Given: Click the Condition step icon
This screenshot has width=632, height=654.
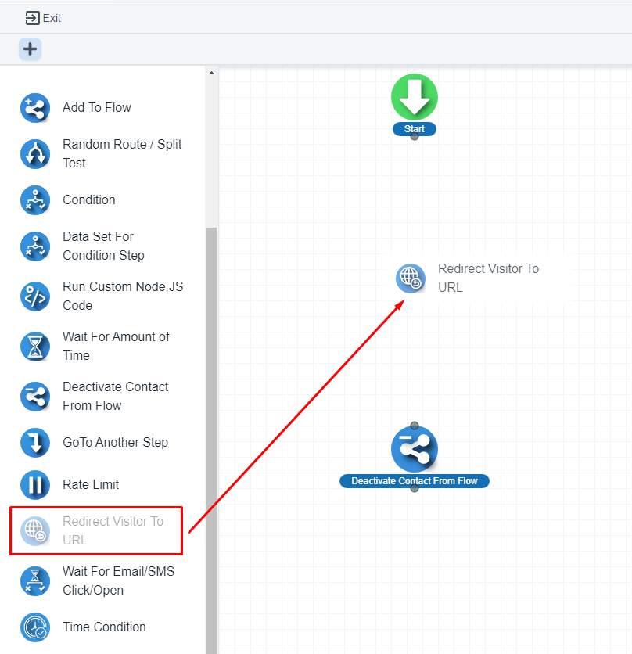Looking at the screenshot, I should click(x=35, y=200).
